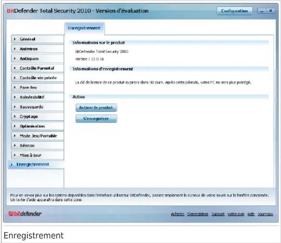Screen dimensions: 281x243
Task: Click the Action section heading
Action: coord(79,97)
